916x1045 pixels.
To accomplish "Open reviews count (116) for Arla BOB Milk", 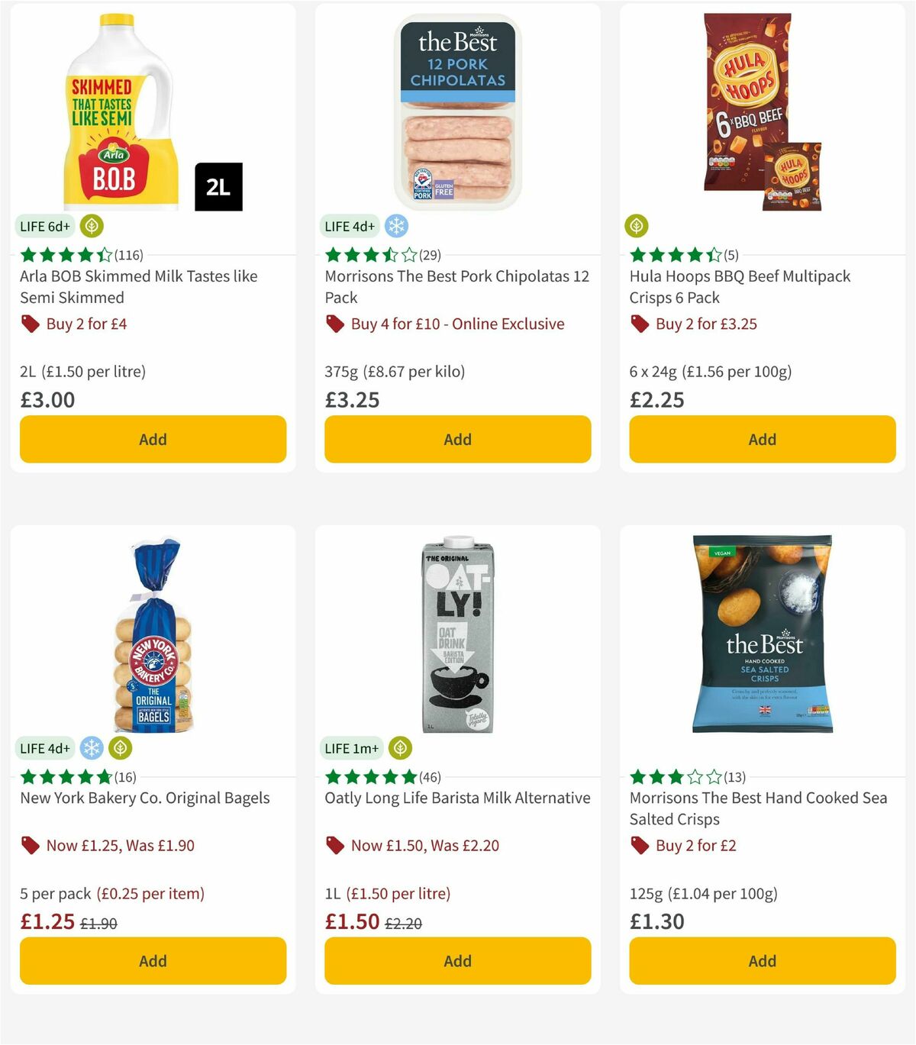I will [x=129, y=255].
